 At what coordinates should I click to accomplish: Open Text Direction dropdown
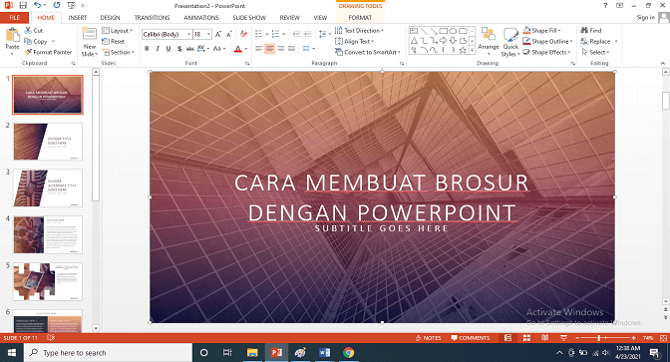(x=359, y=30)
